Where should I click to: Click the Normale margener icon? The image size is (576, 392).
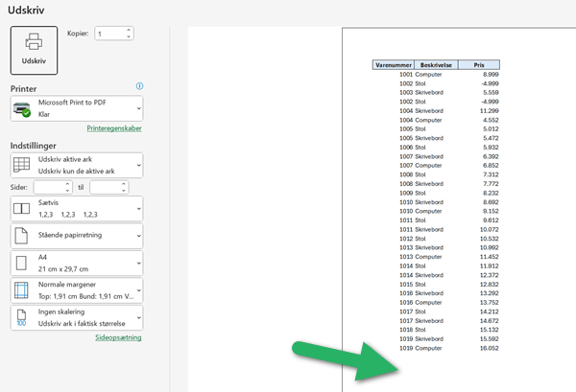pyautogui.click(x=21, y=289)
